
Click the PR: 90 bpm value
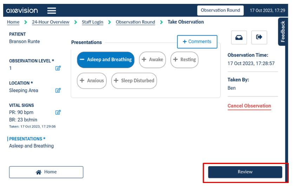[x=21, y=113]
